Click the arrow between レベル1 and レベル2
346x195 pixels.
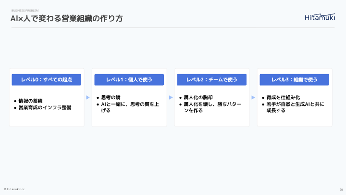(171, 97)
